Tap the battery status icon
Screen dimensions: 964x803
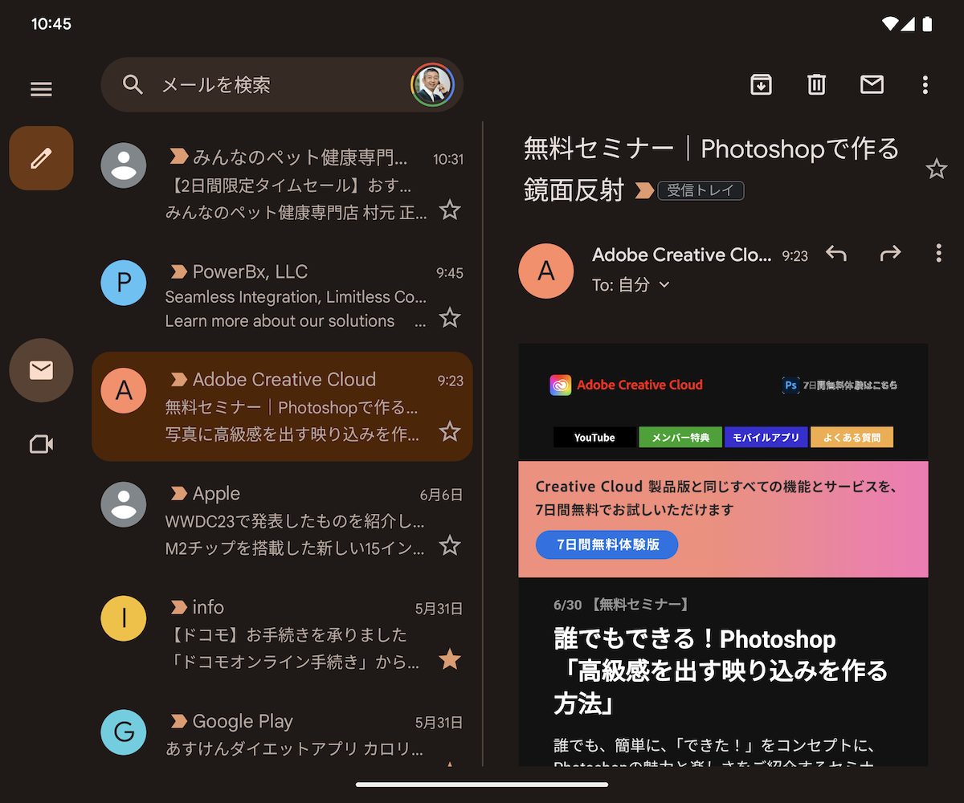coord(928,24)
